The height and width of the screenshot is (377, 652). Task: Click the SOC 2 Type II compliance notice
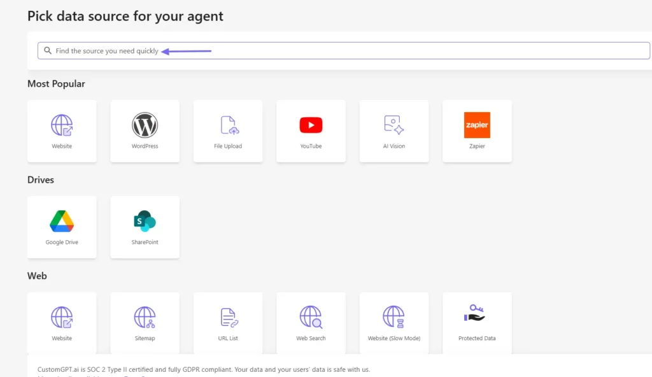click(x=204, y=369)
